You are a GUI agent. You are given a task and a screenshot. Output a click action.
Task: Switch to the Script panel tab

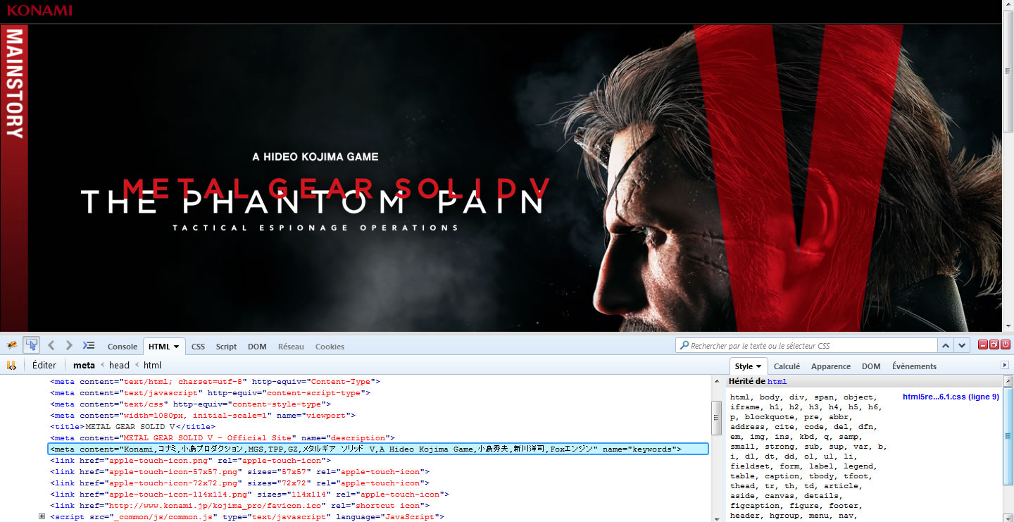coord(227,347)
